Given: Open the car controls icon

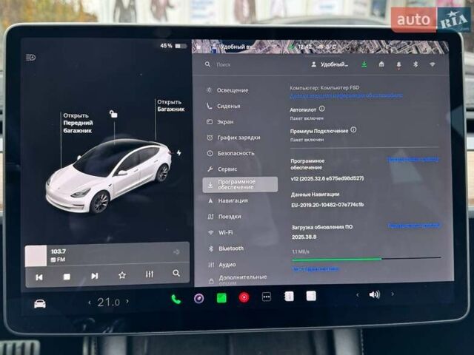Looking at the screenshot, I should 39,303.
